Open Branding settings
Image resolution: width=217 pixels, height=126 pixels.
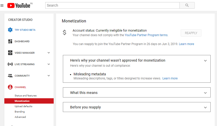click(x=20, y=112)
